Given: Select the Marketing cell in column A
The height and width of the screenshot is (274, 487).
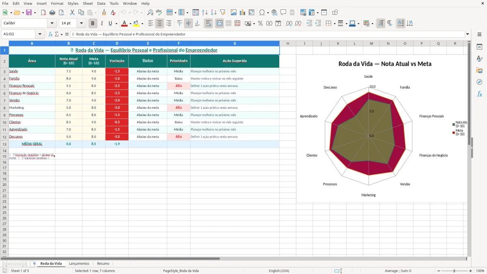Looking at the screenshot, I should tap(32, 108).
